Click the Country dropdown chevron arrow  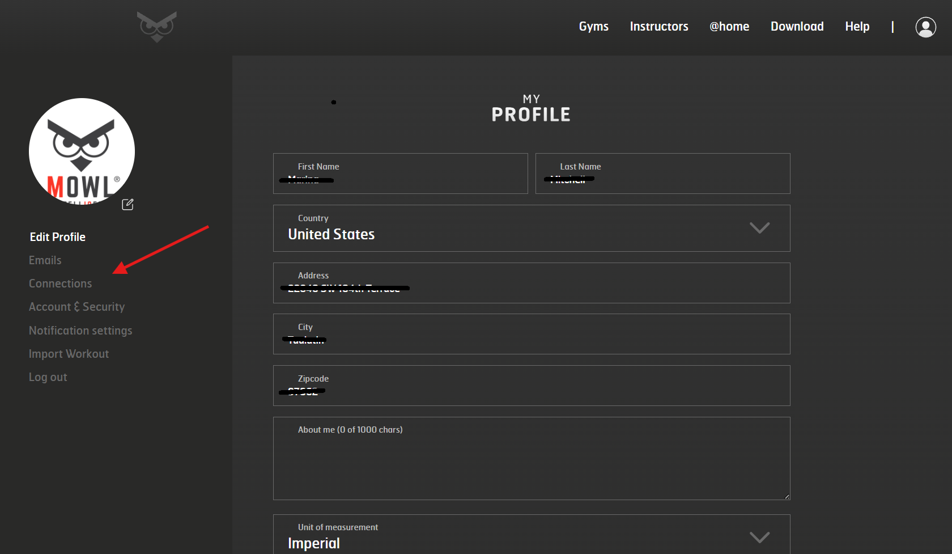(759, 228)
